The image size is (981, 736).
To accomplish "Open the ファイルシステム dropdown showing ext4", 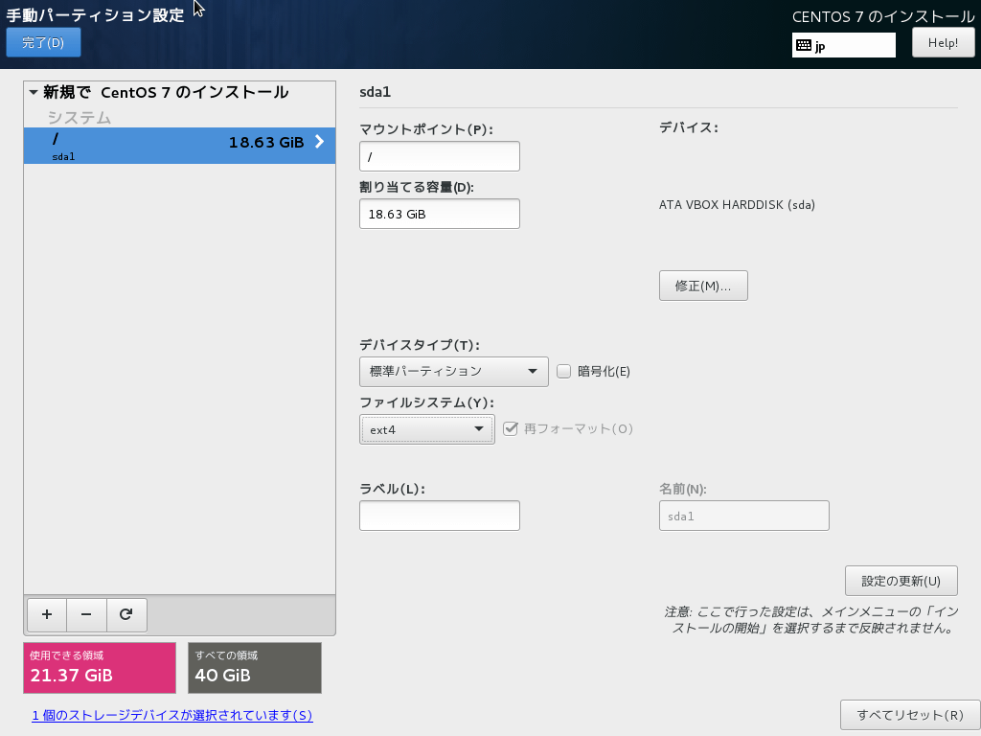I will coord(426,428).
